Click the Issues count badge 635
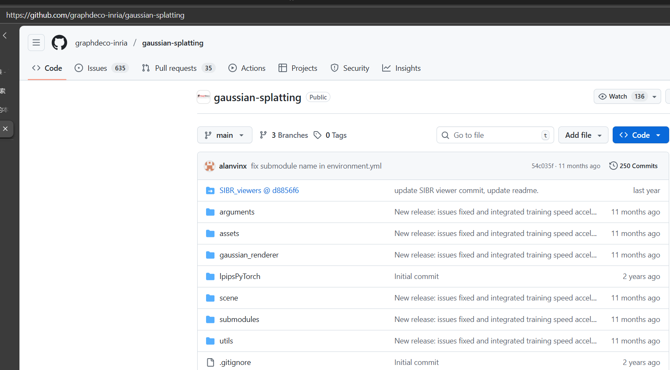Image resolution: width=670 pixels, height=370 pixels. click(x=120, y=68)
